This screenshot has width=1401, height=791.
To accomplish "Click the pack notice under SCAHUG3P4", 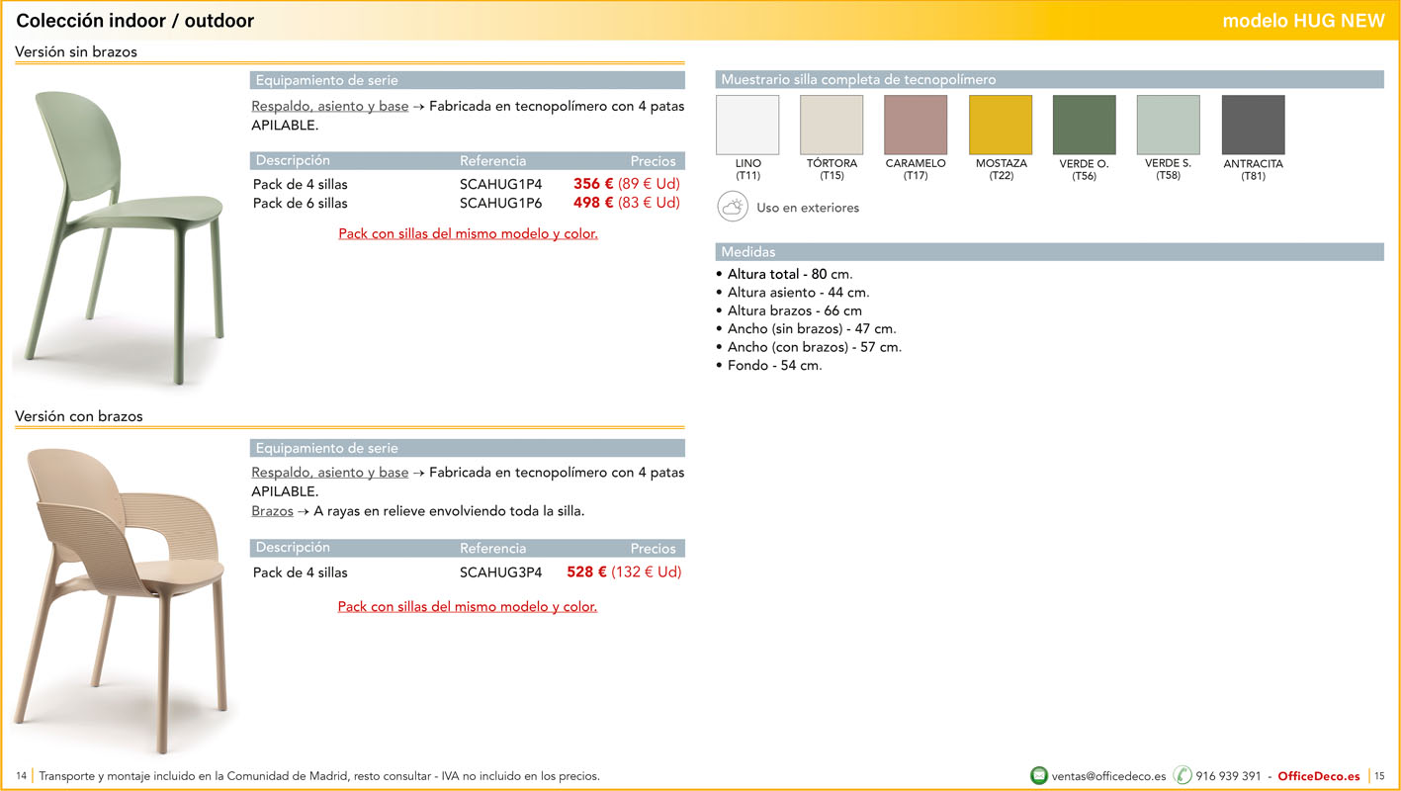I will tap(467, 606).
